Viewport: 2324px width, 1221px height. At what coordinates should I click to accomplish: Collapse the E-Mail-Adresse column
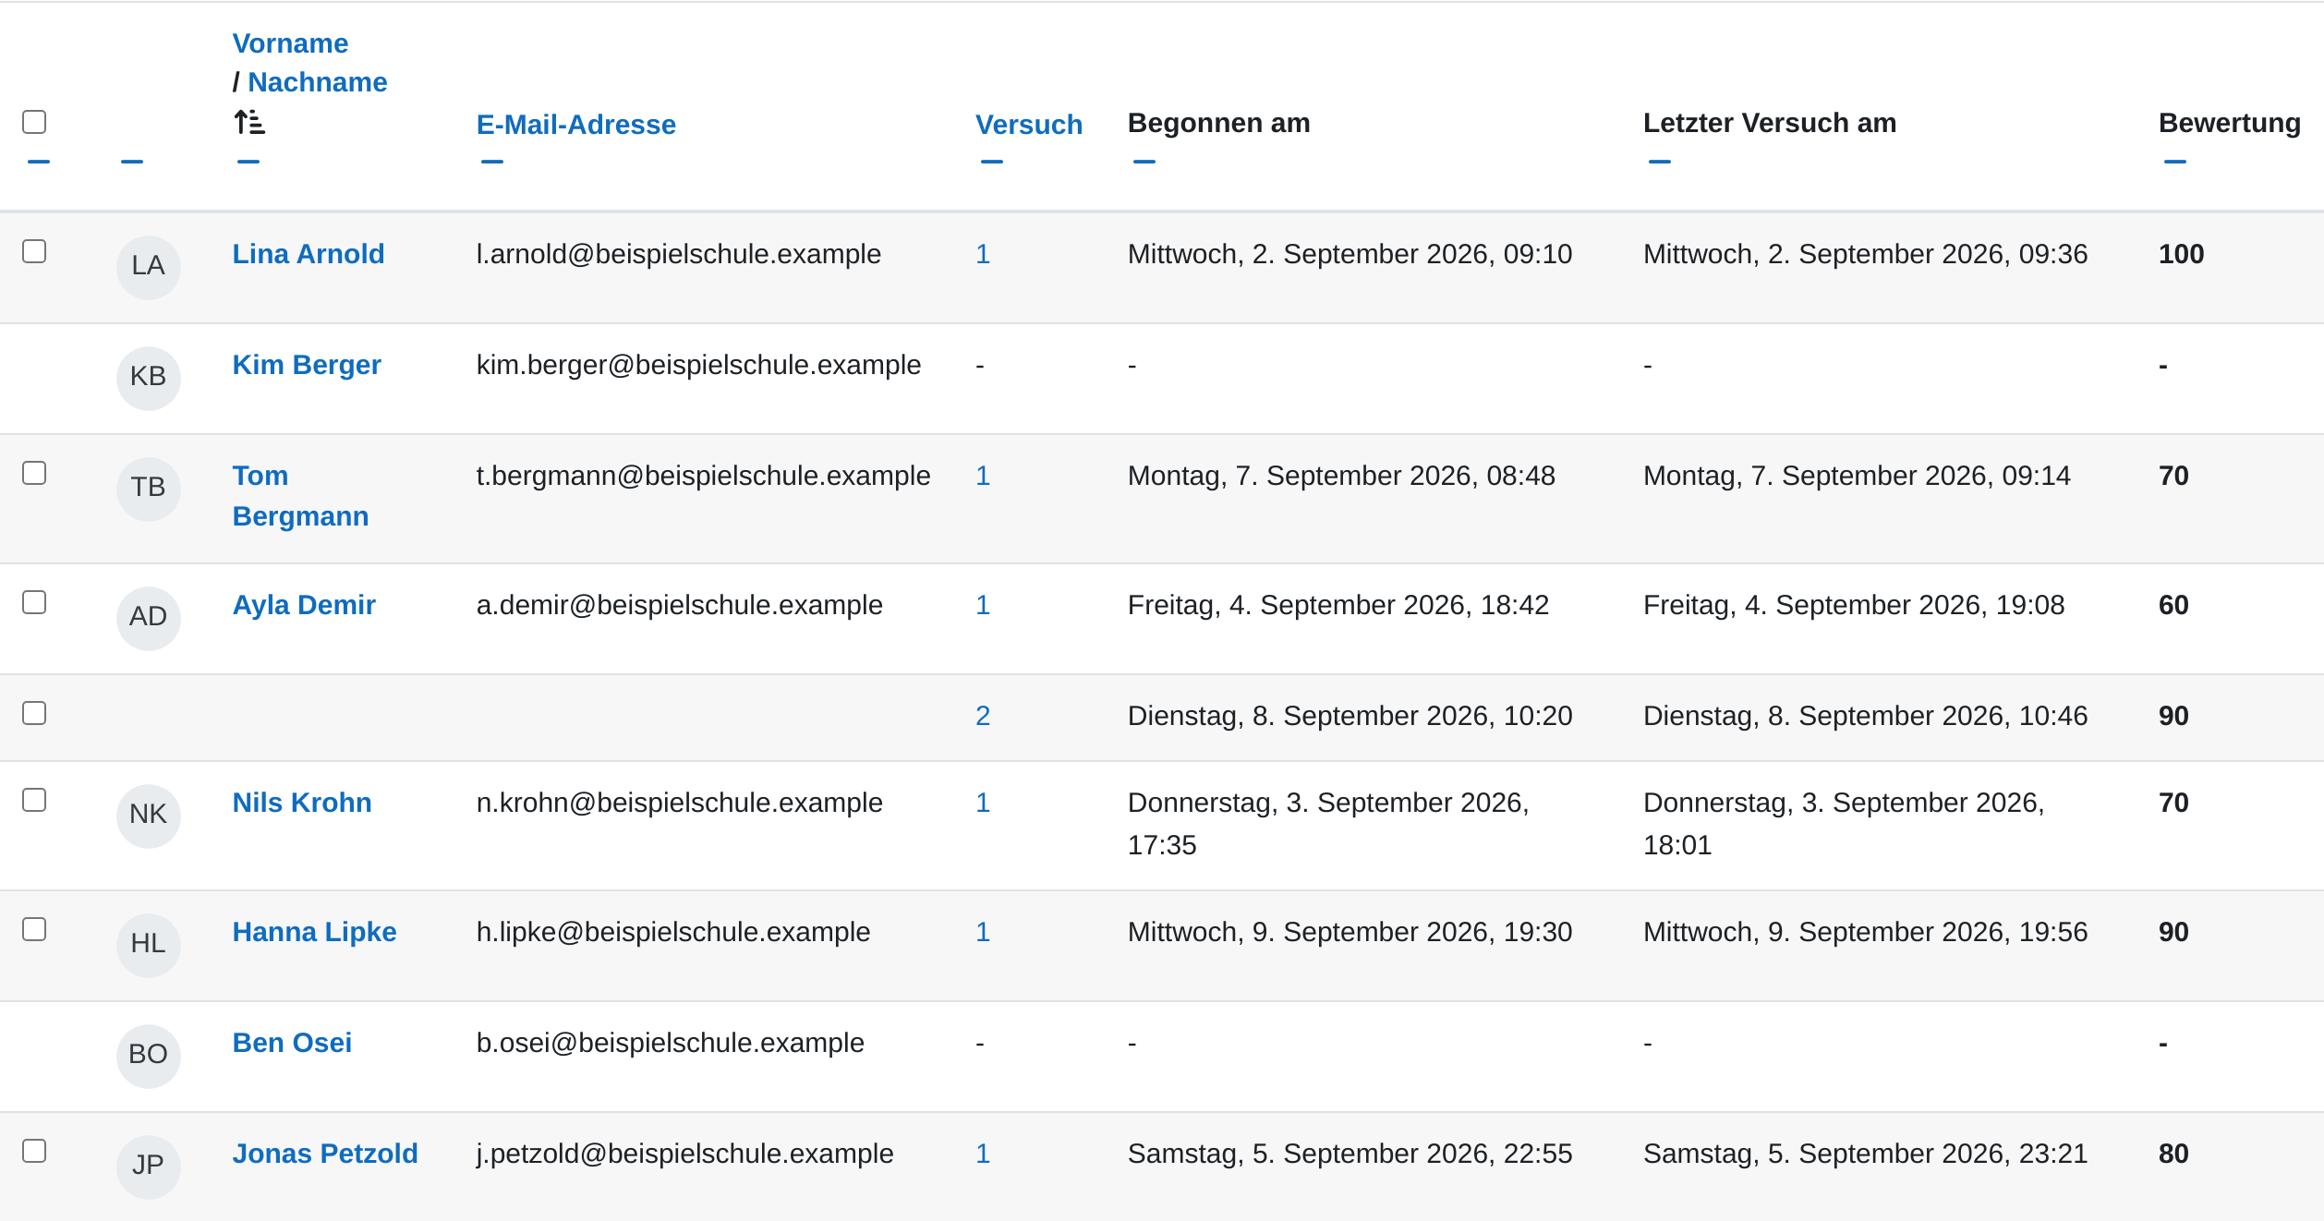click(492, 162)
